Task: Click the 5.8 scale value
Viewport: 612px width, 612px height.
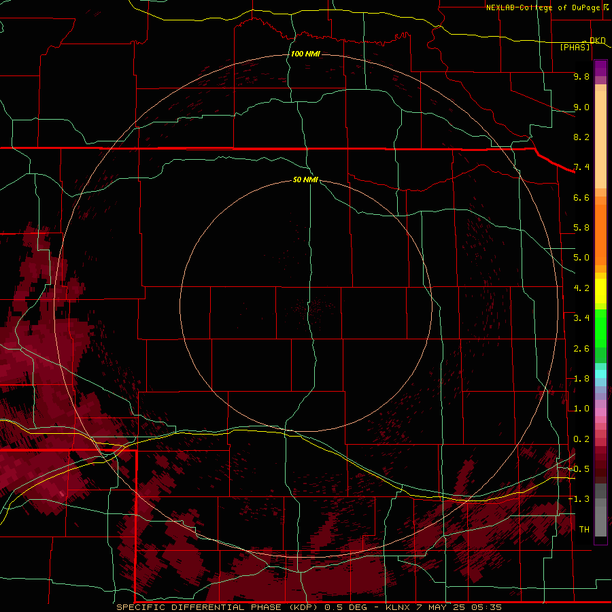Action: tap(581, 228)
